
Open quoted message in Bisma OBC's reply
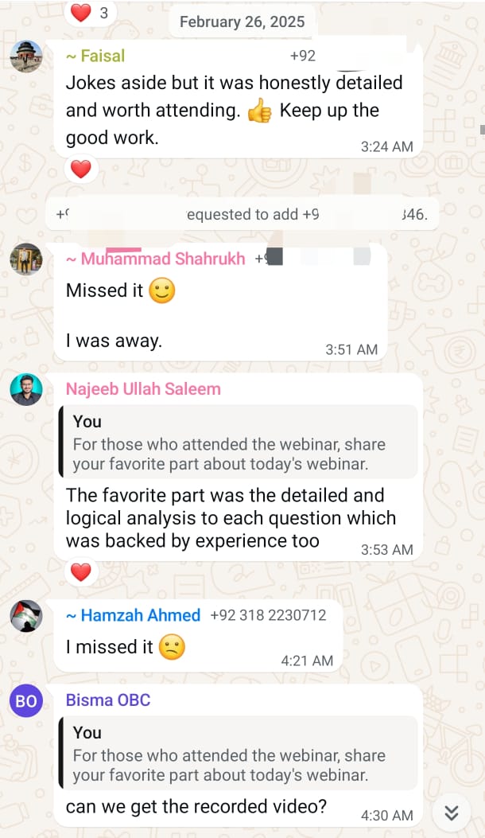point(239,753)
